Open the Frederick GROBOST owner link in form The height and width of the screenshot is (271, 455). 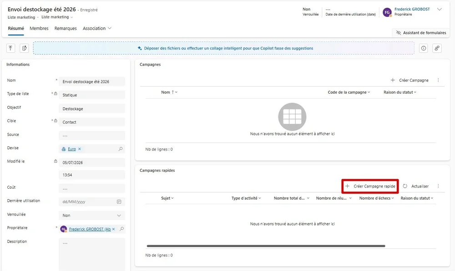(90, 229)
